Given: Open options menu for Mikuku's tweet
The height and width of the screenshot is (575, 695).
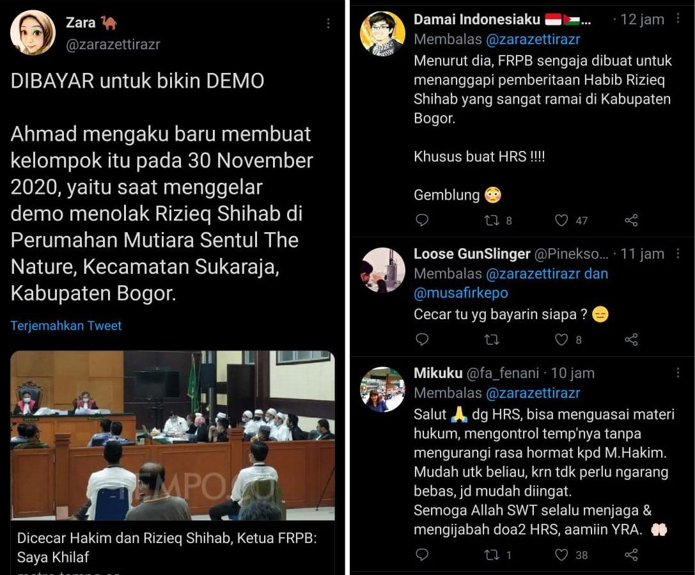Looking at the screenshot, I should click(x=678, y=373).
